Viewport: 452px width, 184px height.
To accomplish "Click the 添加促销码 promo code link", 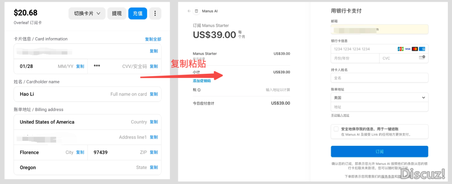I will [201, 80].
